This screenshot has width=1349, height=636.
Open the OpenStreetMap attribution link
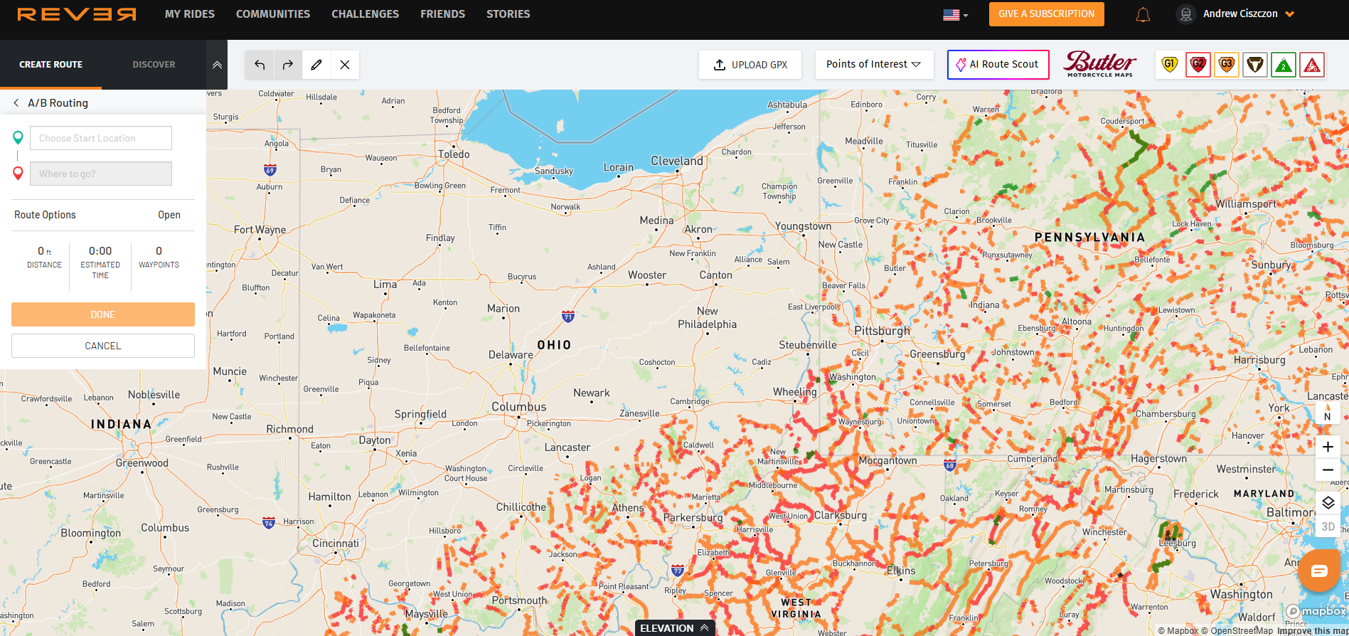(x=1237, y=630)
